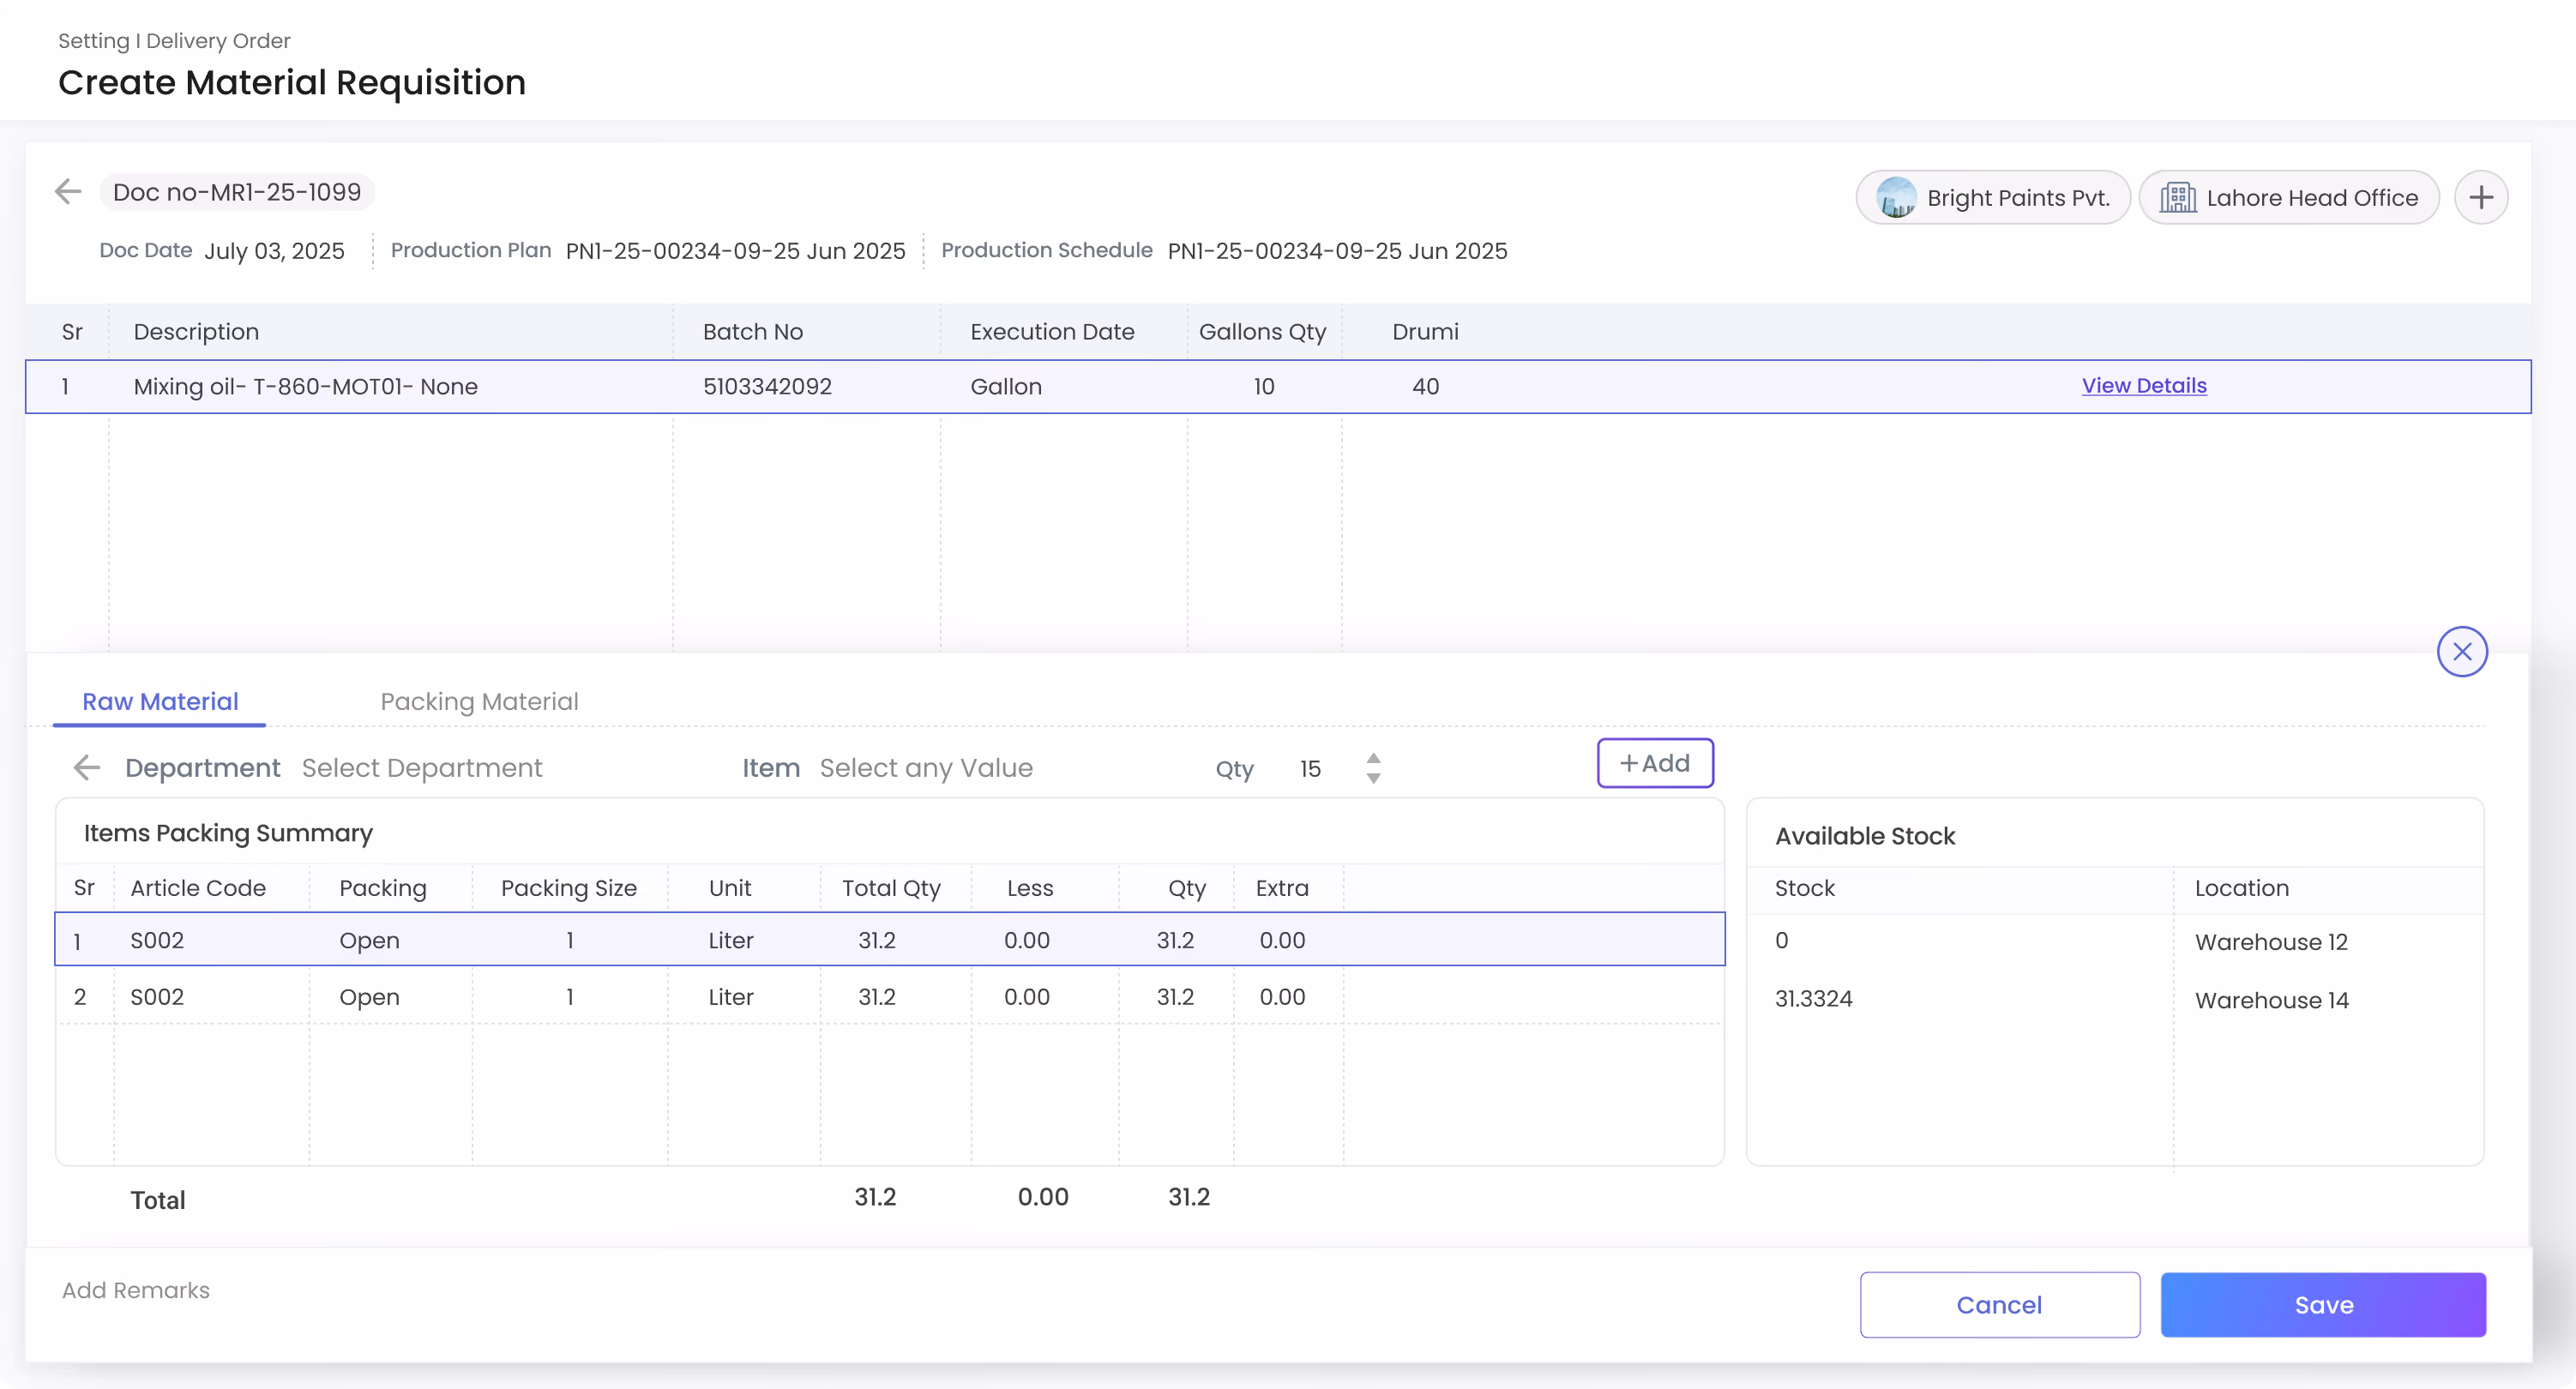Select second S002 row in packing summary

pyautogui.click(x=890, y=996)
